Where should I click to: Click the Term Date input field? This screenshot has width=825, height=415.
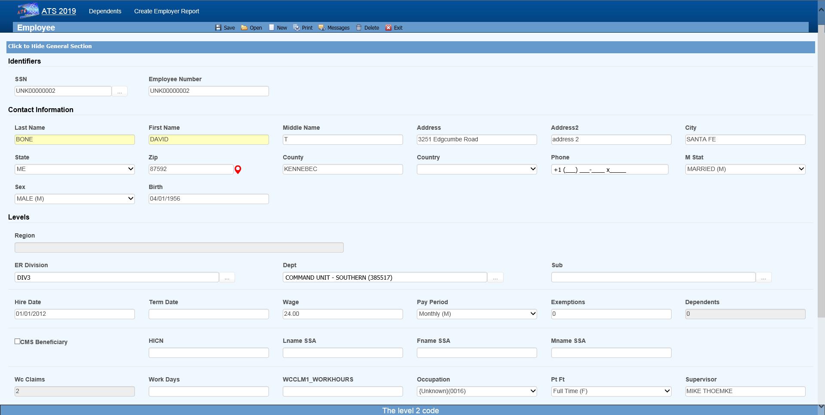pos(208,314)
